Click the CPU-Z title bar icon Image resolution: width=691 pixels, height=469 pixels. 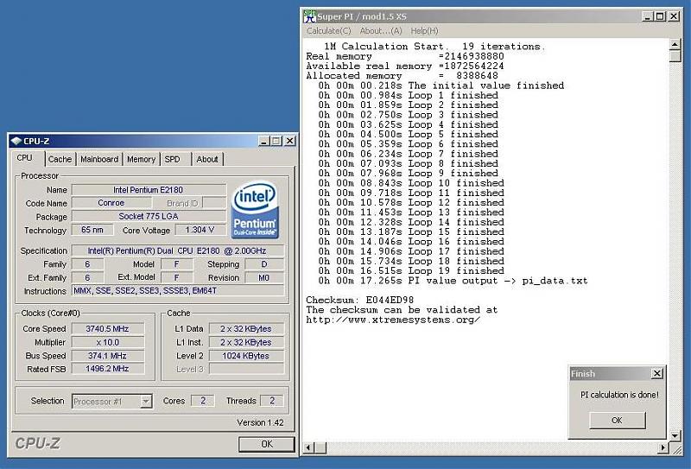[x=16, y=141]
